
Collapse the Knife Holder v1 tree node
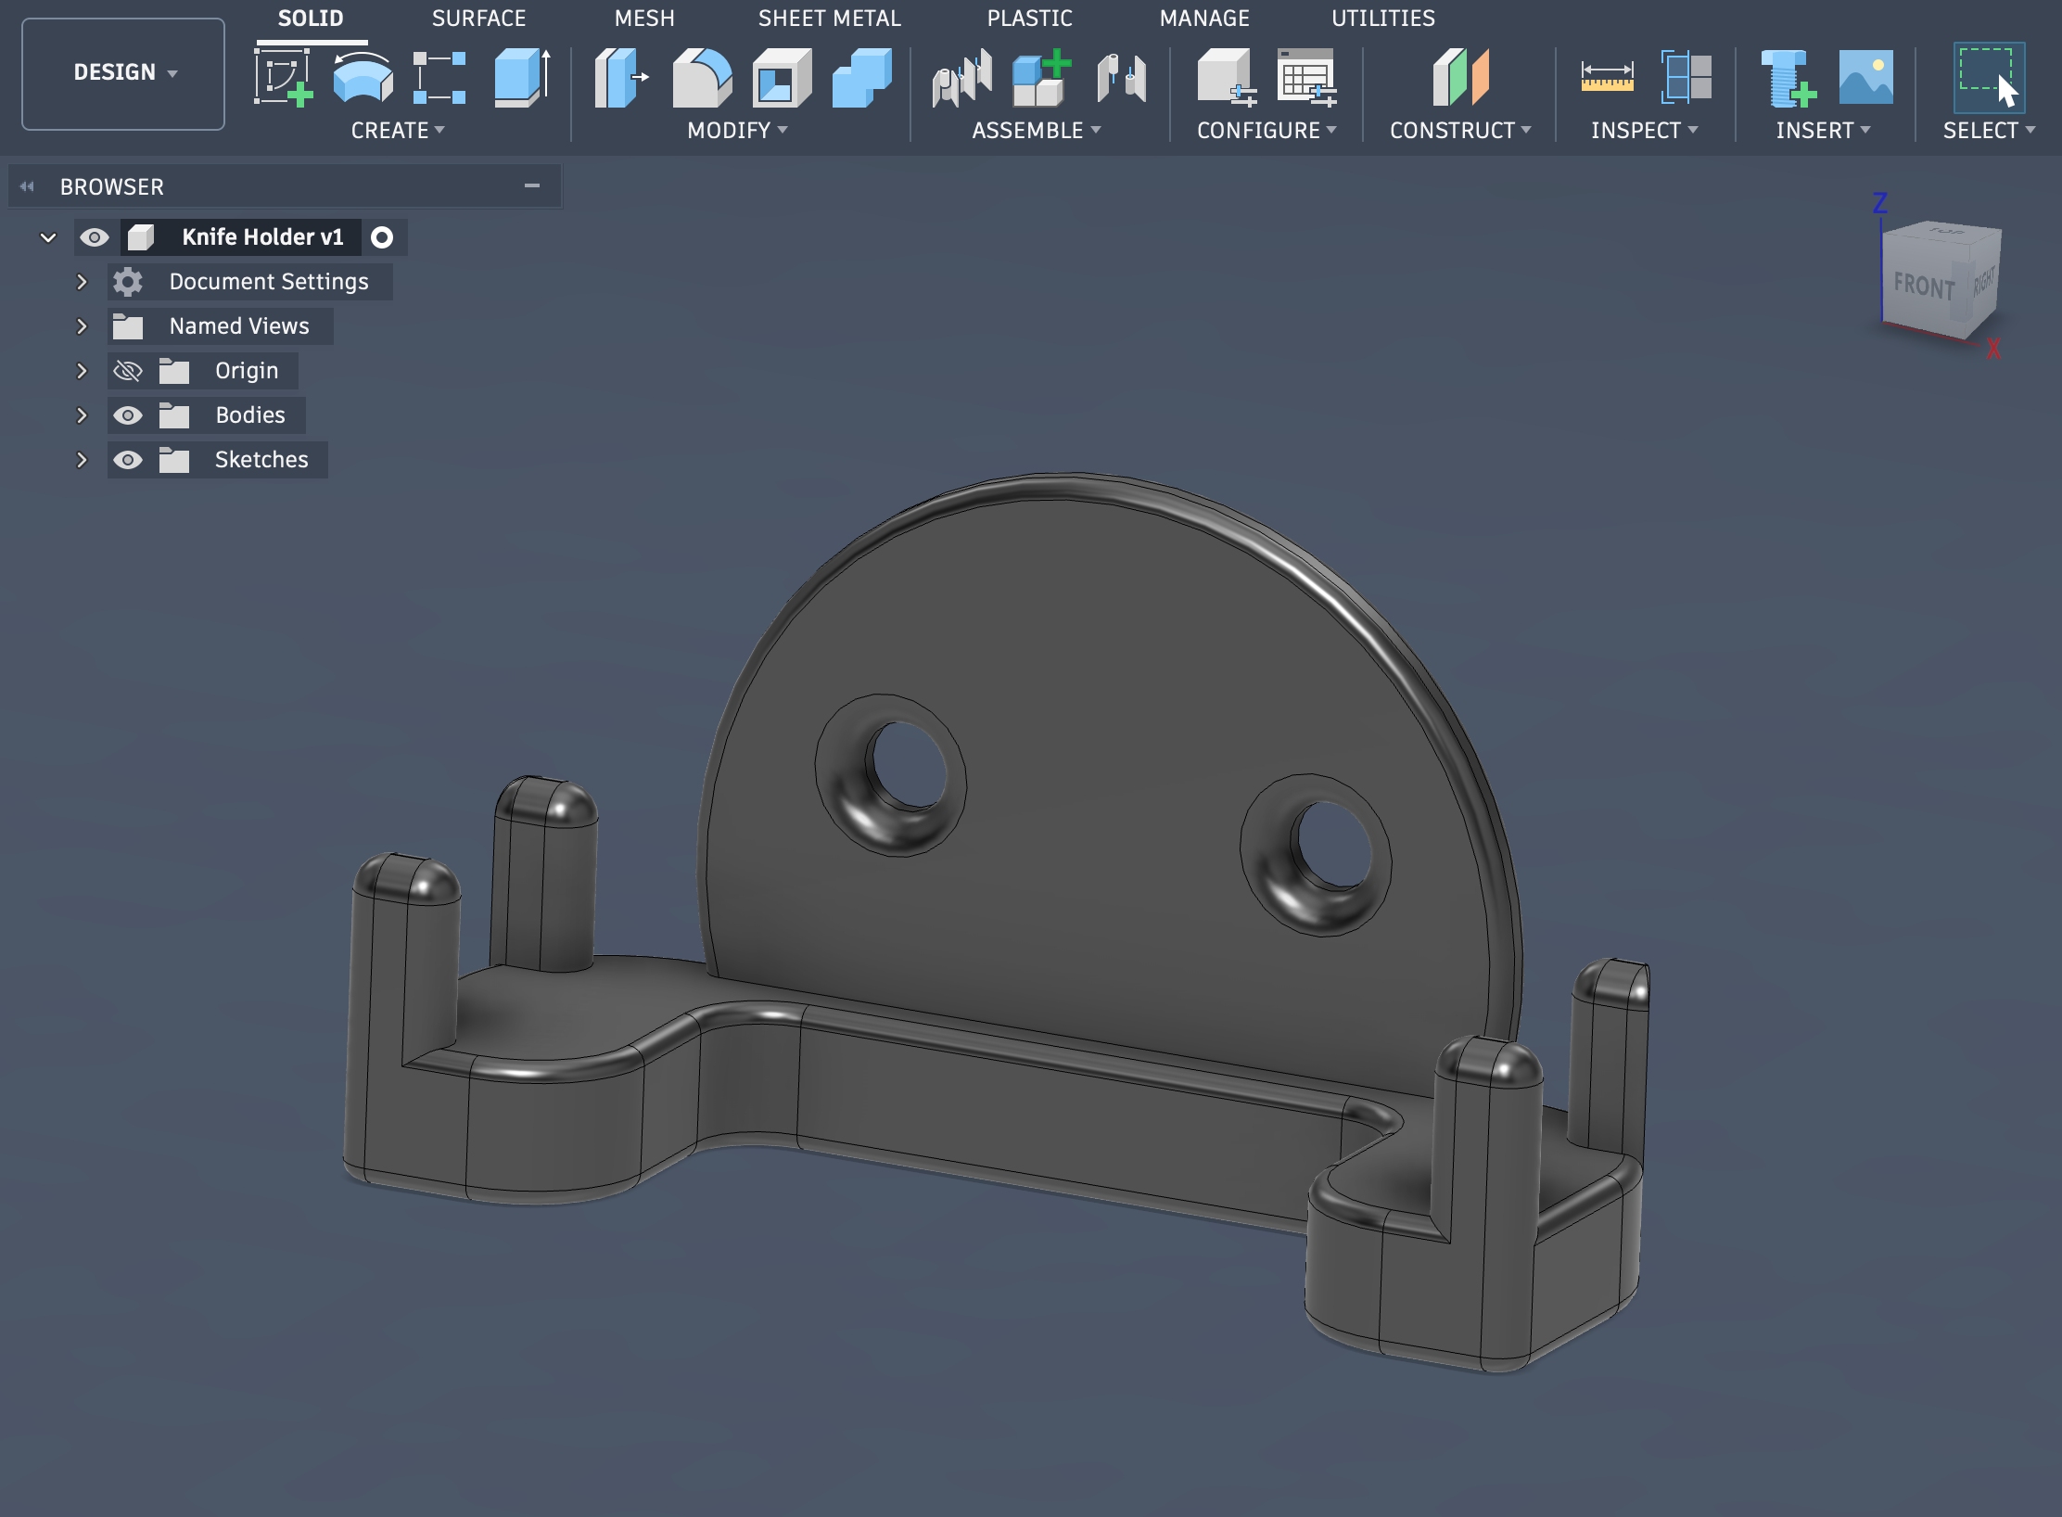coord(48,236)
